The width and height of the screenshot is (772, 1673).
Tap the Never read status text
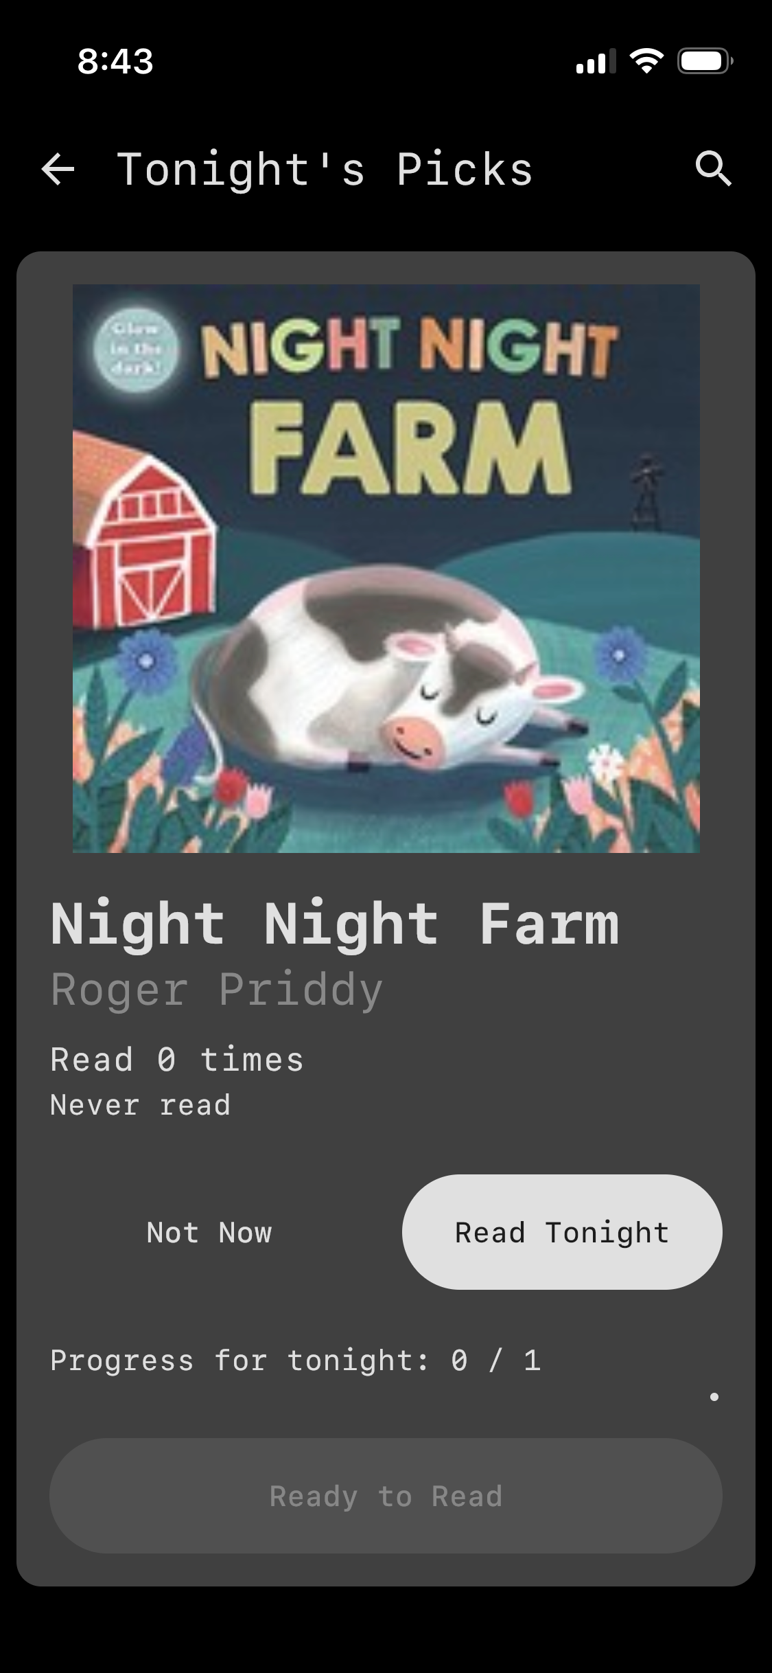(140, 1105)
